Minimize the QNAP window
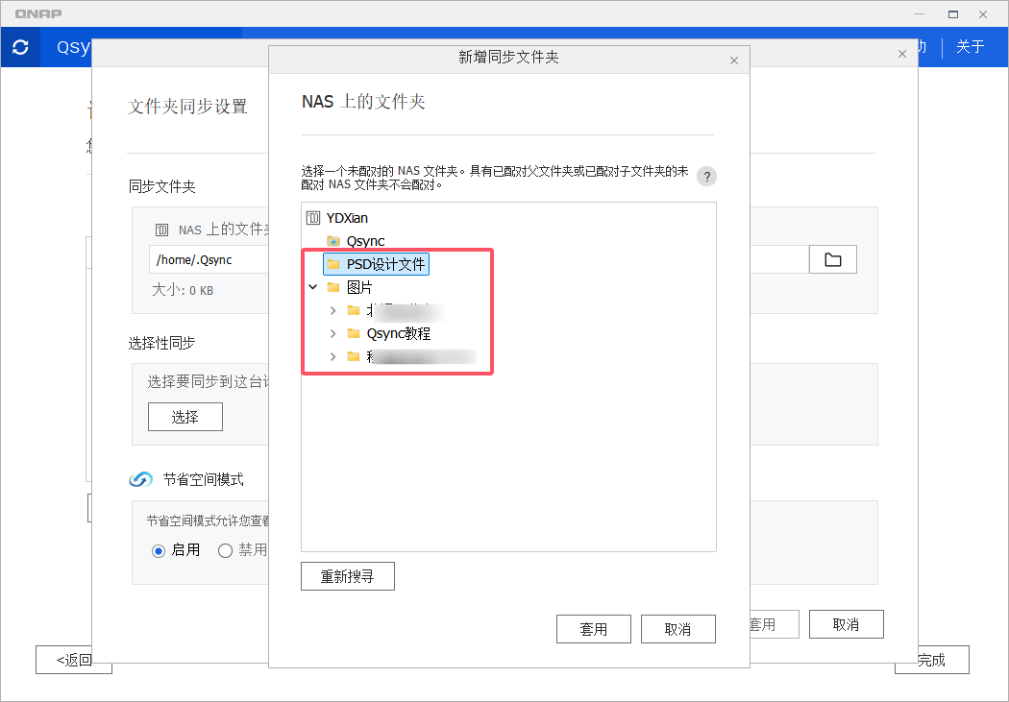This screenshot has width=1009, height=702. [x=920, y=14]
